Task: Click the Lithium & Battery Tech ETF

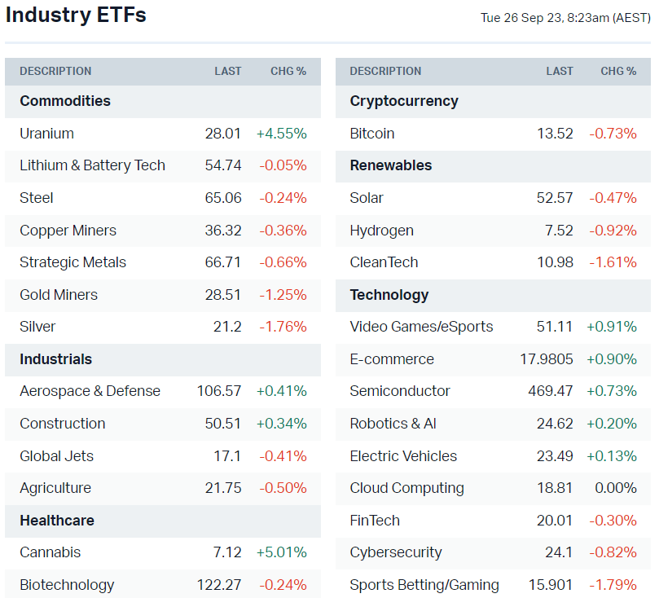Action: (92, 165)
